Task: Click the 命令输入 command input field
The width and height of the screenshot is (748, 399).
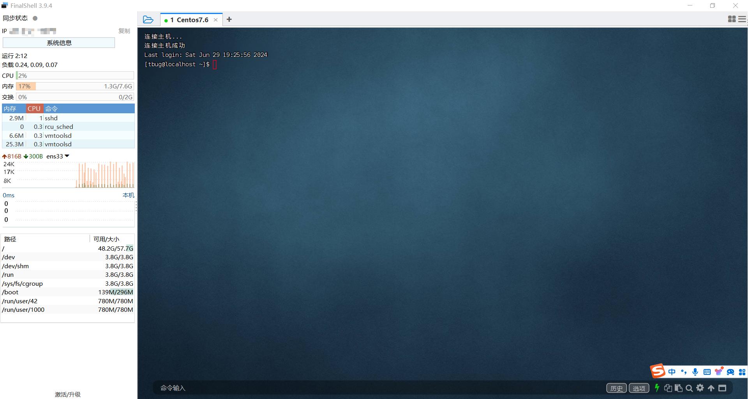Action: pyautogui.click(x=351, y=388)
